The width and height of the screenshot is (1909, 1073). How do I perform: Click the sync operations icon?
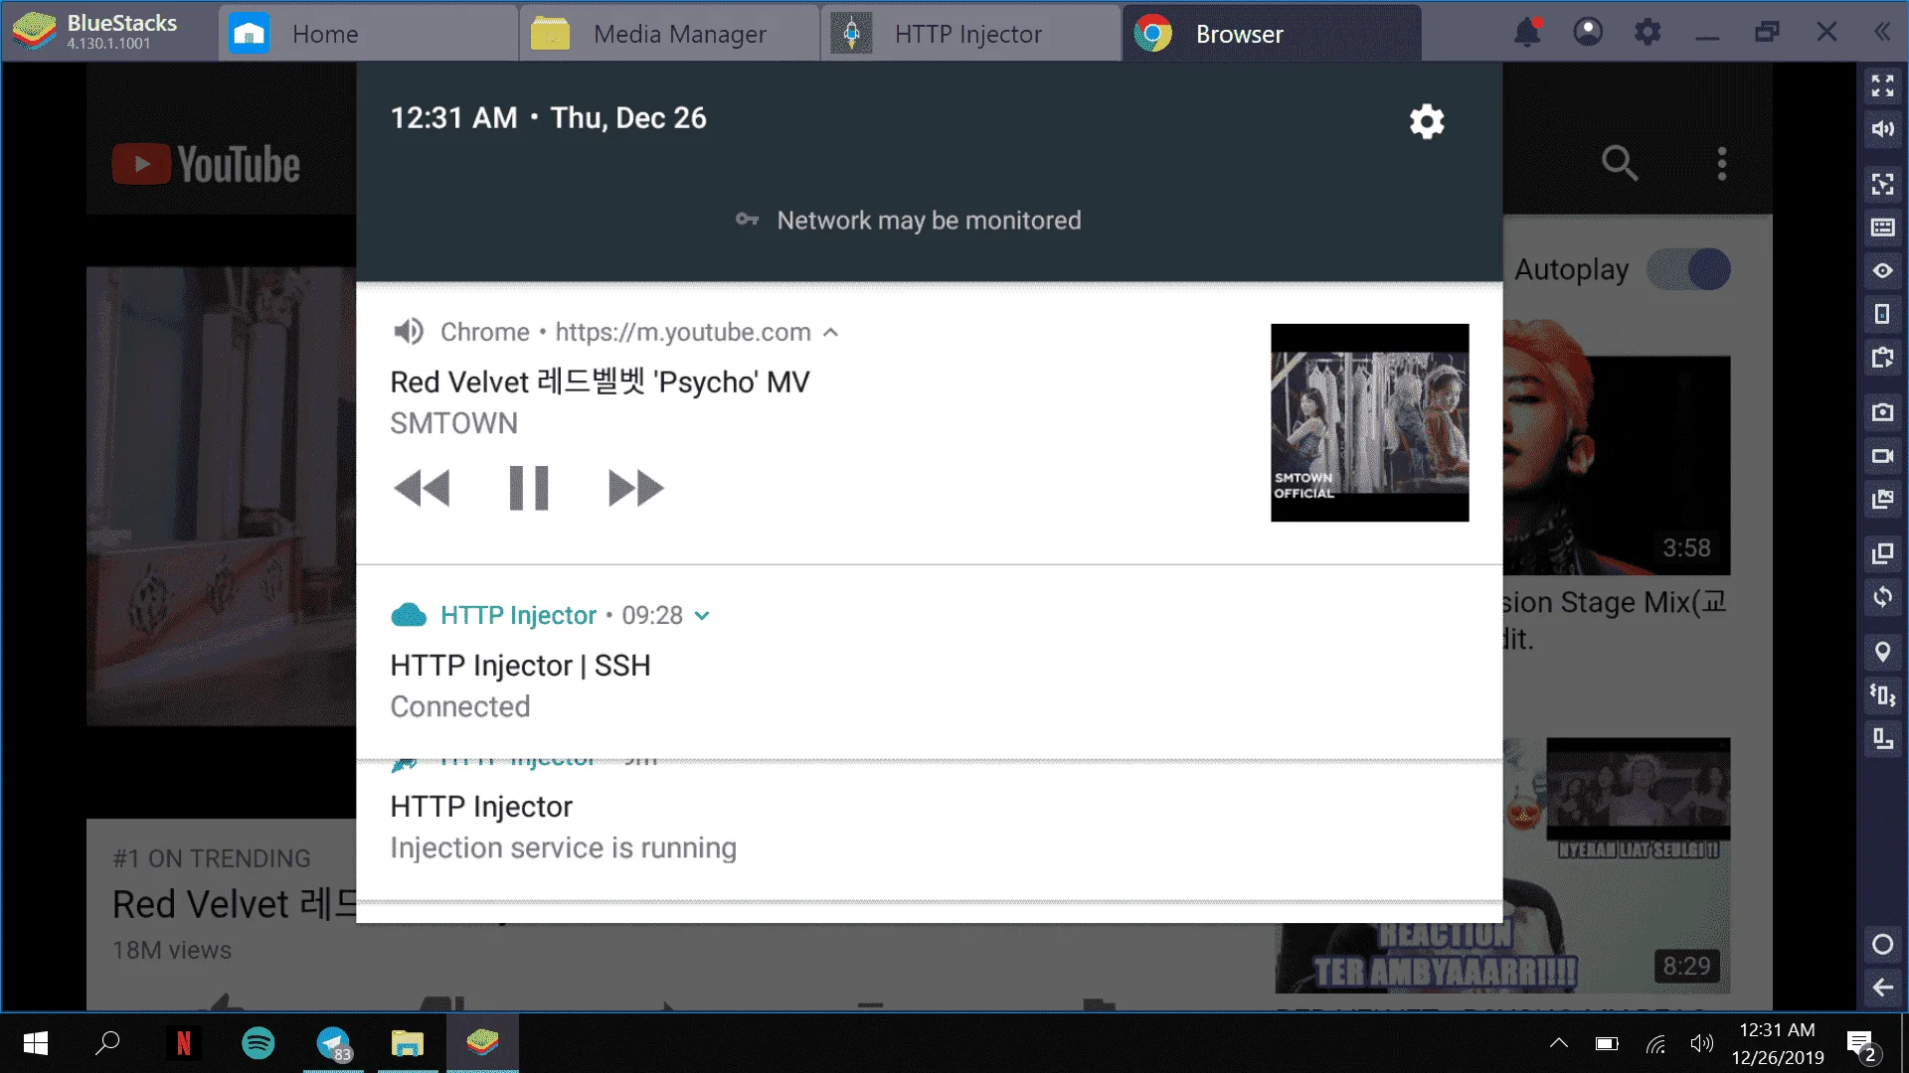(1882, 597)
